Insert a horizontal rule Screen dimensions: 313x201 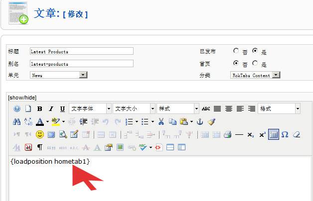(x=239, y=135)
